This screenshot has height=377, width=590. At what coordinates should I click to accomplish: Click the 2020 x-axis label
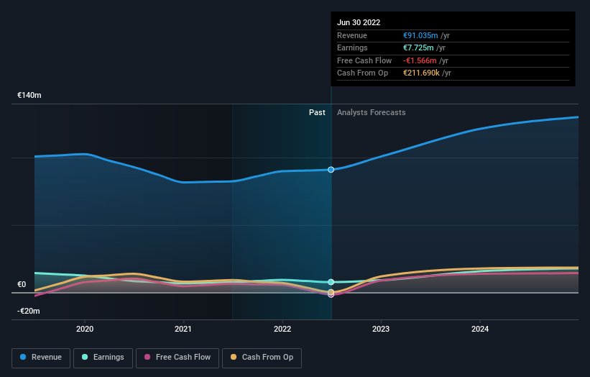pos(85,329)
